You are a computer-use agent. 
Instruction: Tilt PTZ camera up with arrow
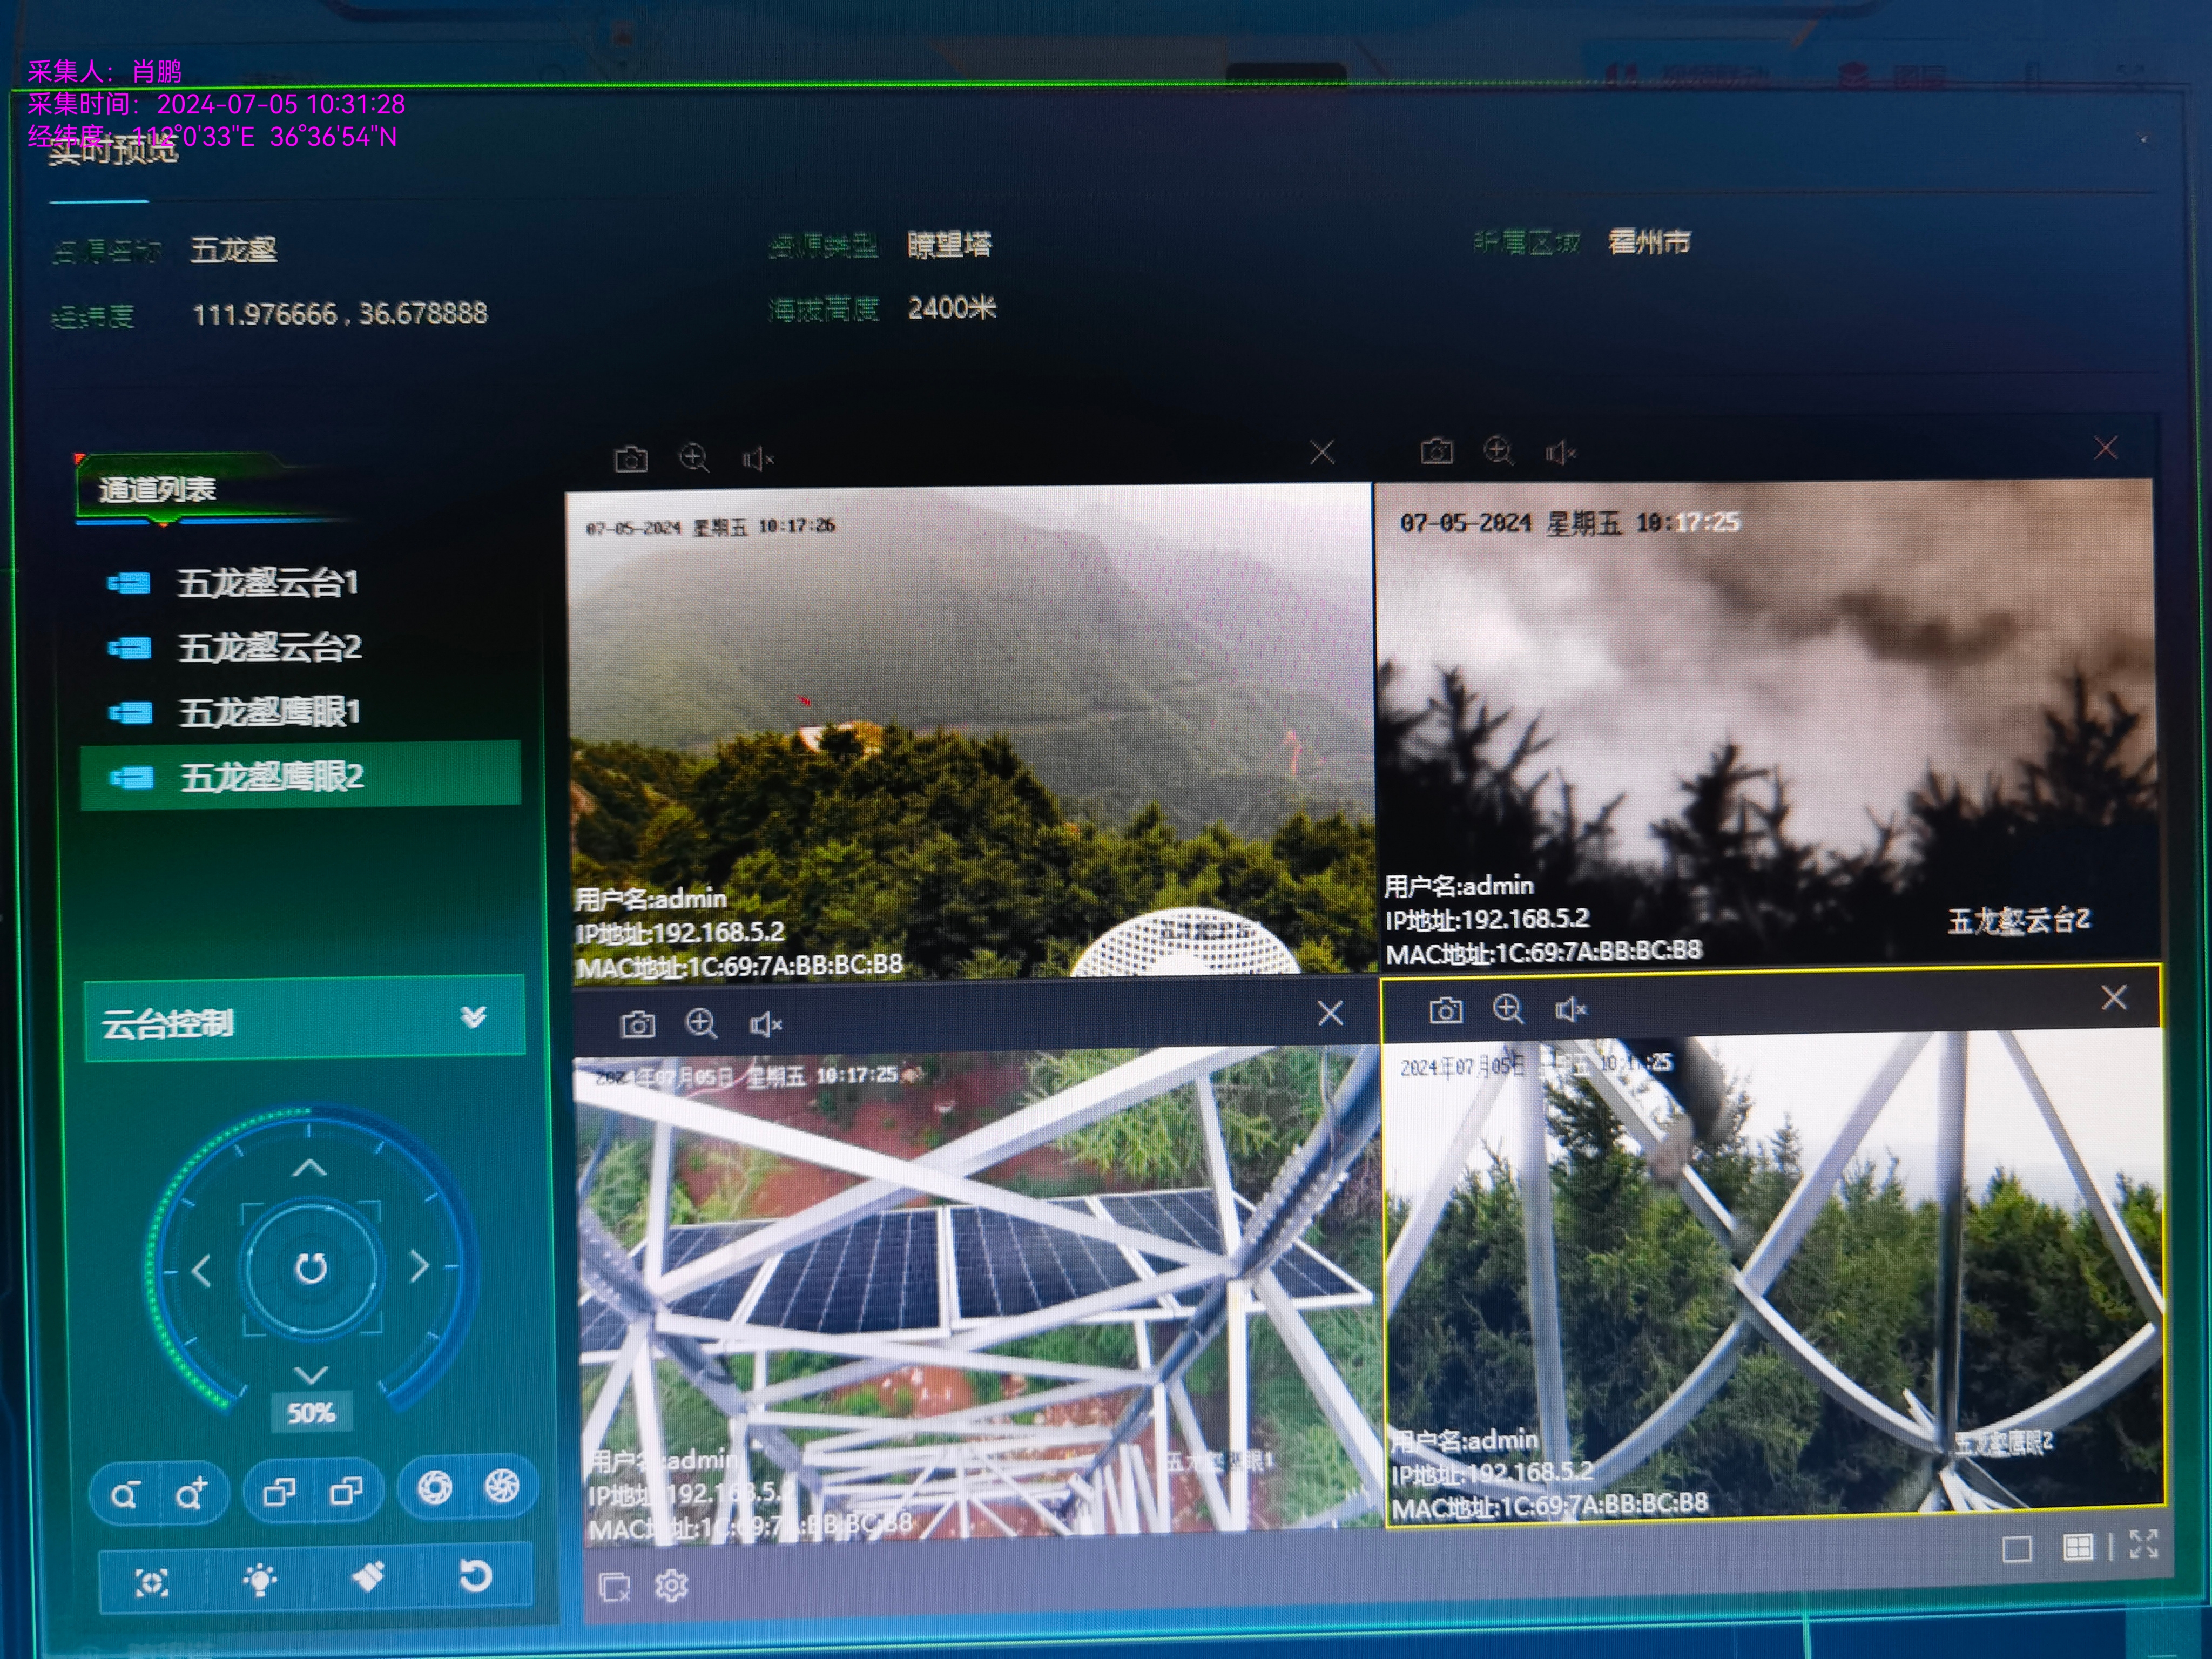pos(310,1168)
